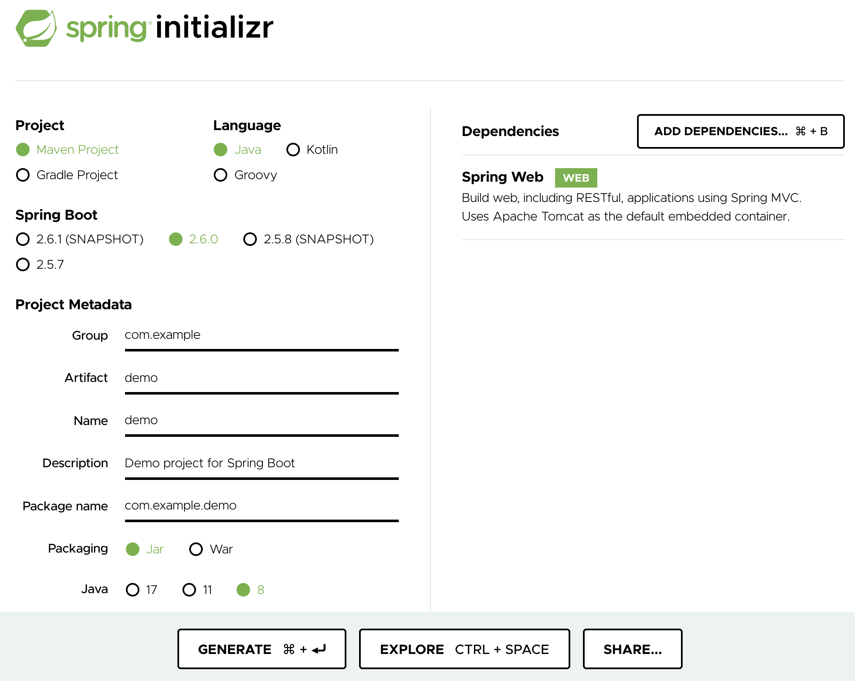
Task: Click the green WEB tag badge
Action: [575, 178]
